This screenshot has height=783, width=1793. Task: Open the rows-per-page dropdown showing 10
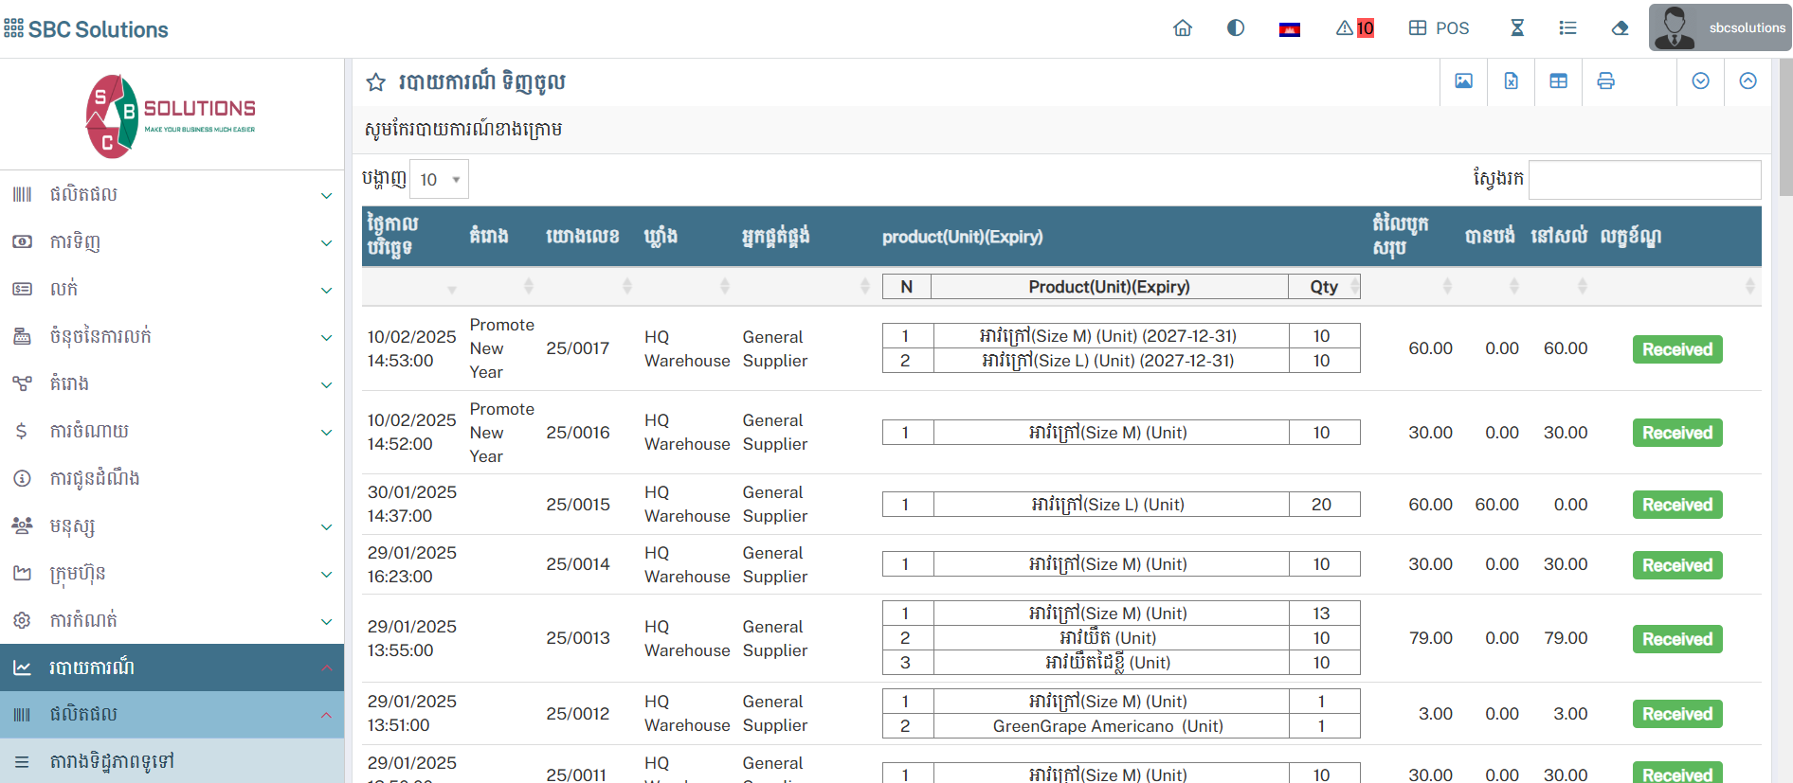440,180
